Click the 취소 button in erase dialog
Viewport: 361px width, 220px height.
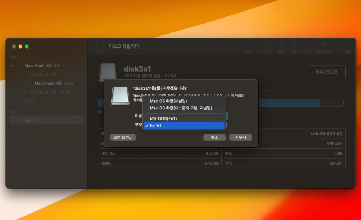(215, 137)
